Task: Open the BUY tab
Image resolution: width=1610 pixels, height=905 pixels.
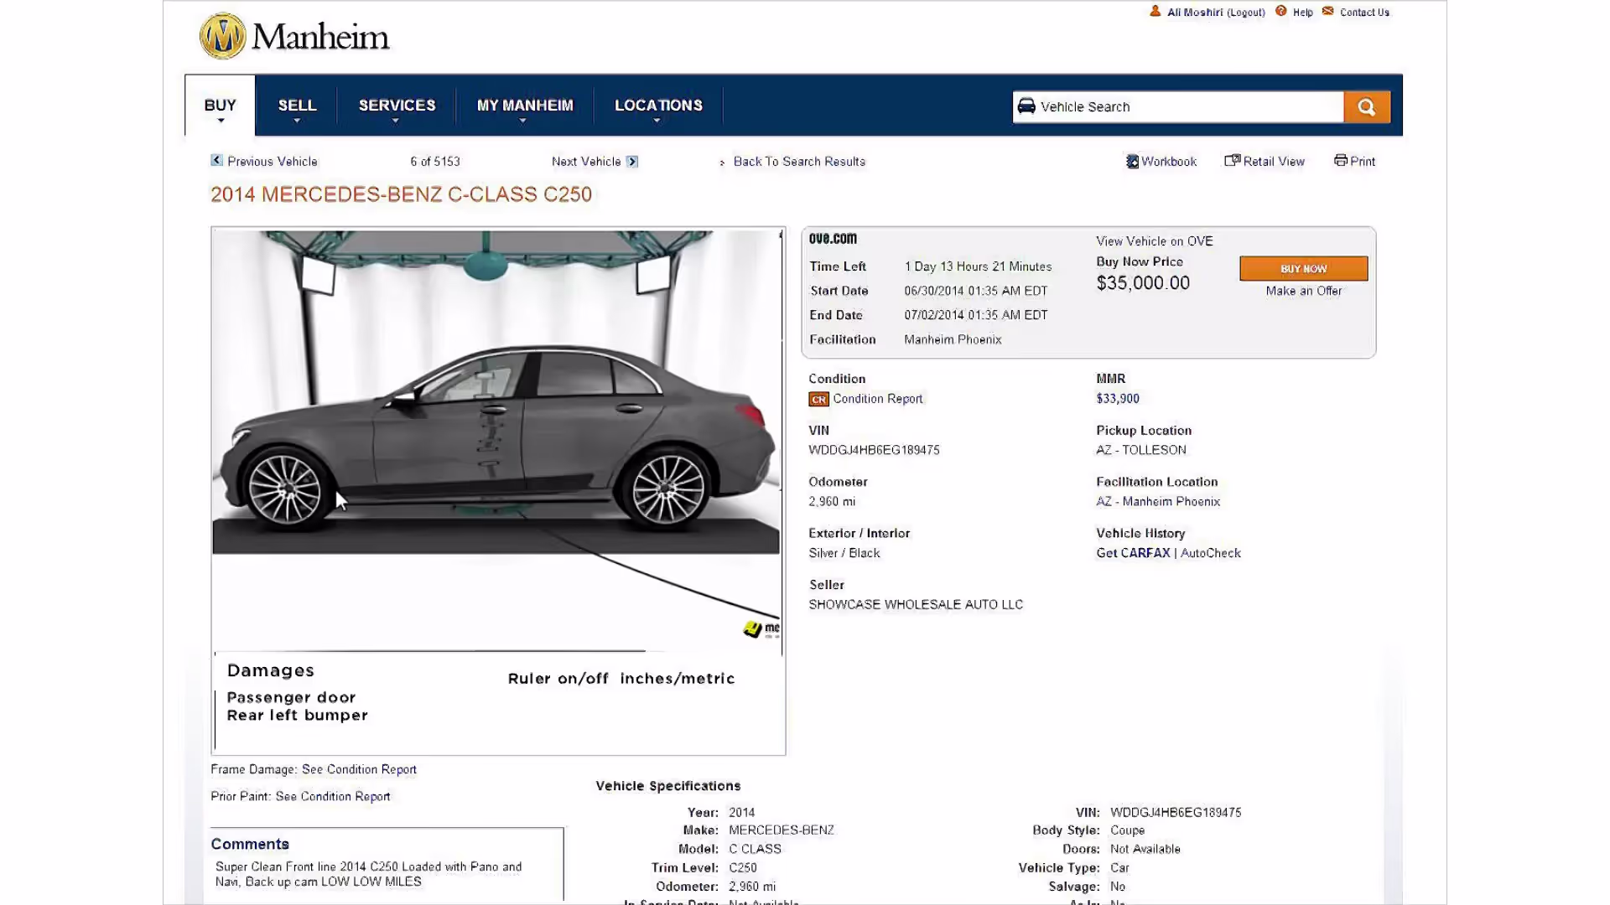Action: click(220, 106)
